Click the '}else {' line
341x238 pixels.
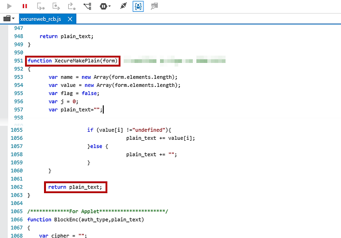click(x=98, y=146)
